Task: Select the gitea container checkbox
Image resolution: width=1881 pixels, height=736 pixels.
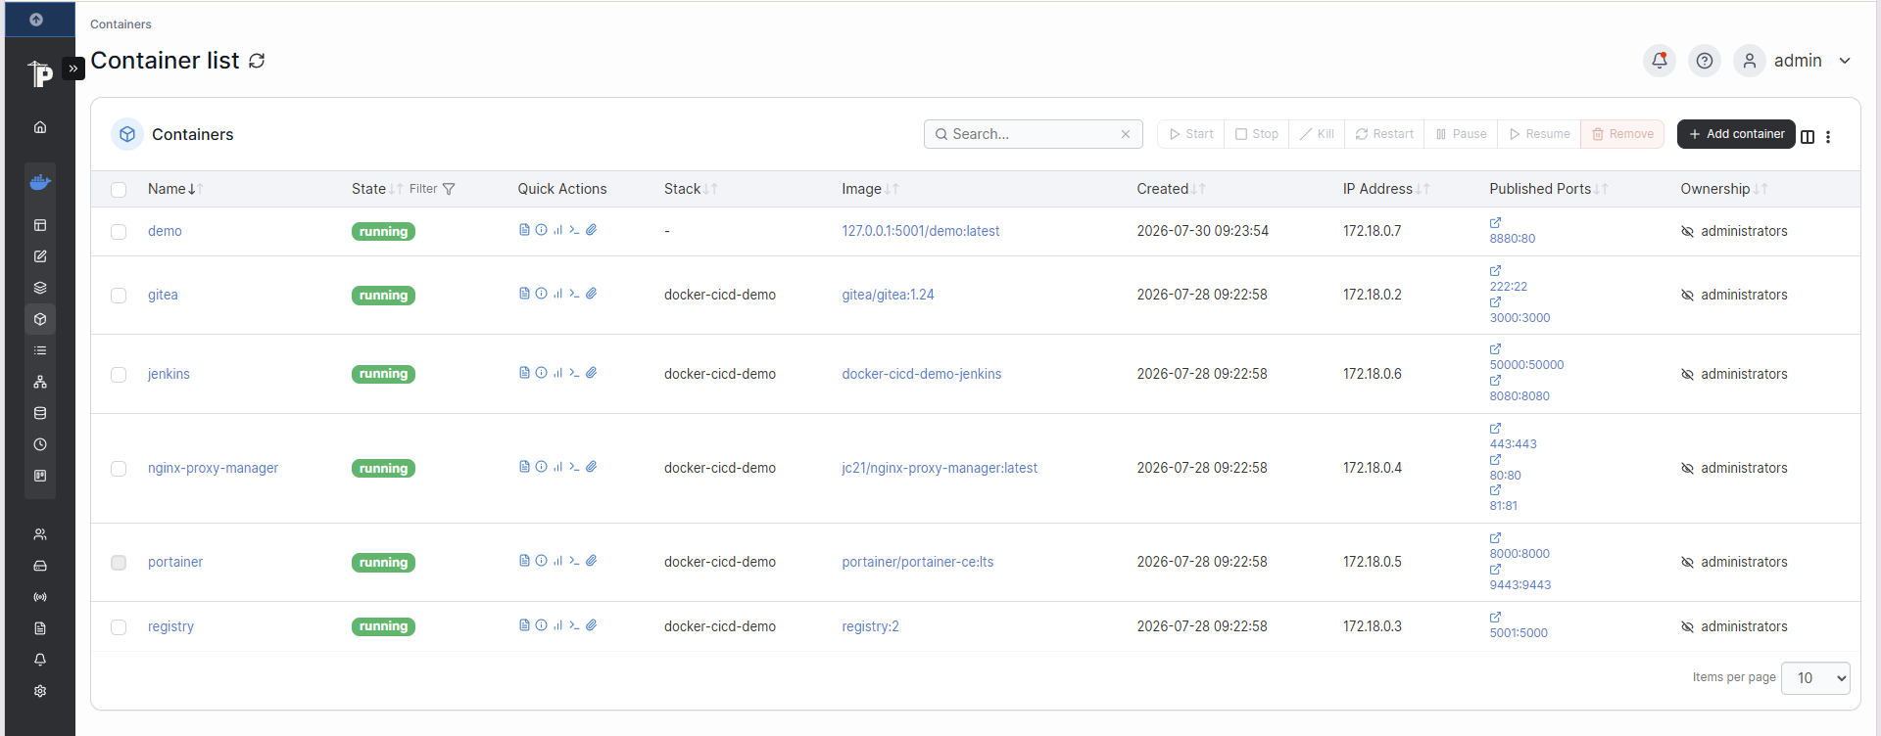Action: 119,296
